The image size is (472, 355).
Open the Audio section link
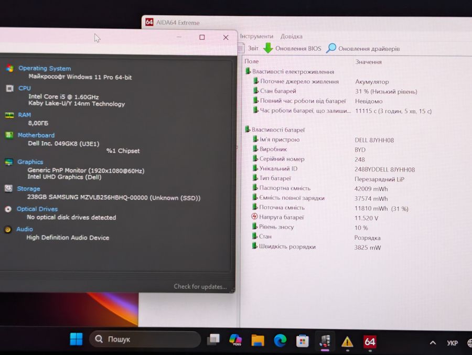24,229
